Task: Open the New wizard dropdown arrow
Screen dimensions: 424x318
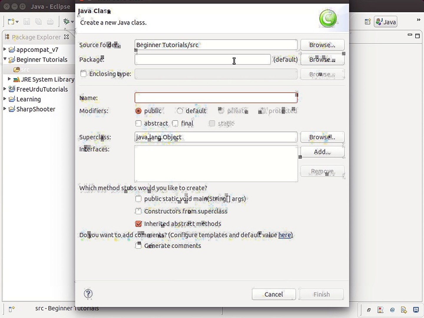Action: click(17, 22)
